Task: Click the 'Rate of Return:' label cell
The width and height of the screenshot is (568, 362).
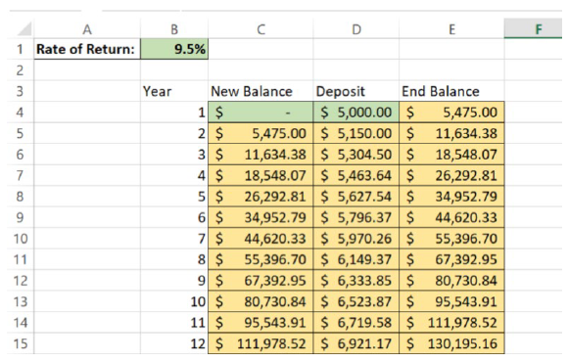Action: 87,49
